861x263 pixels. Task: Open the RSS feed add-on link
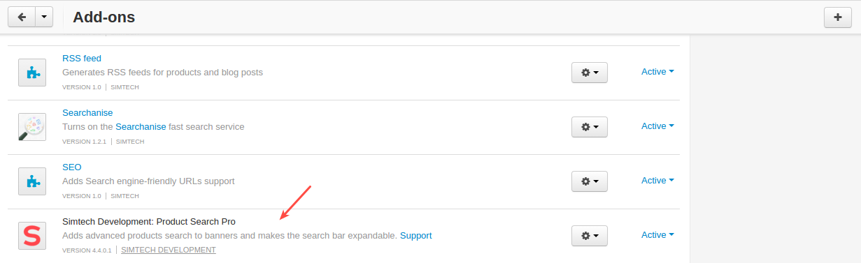(x=82, y=58)
